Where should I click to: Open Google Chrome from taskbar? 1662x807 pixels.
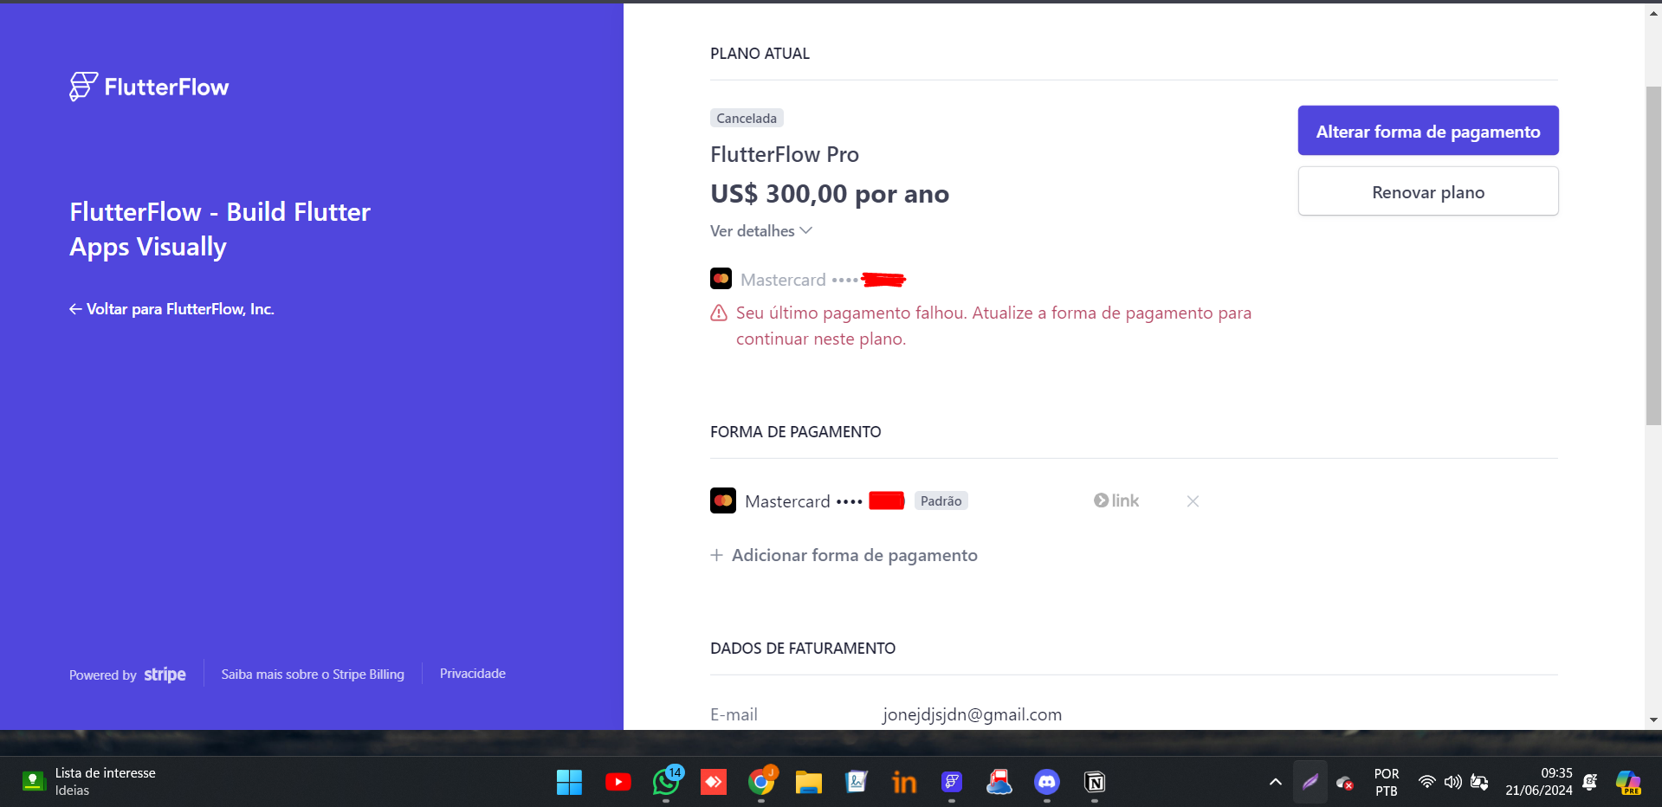click(x=761, y=782)
